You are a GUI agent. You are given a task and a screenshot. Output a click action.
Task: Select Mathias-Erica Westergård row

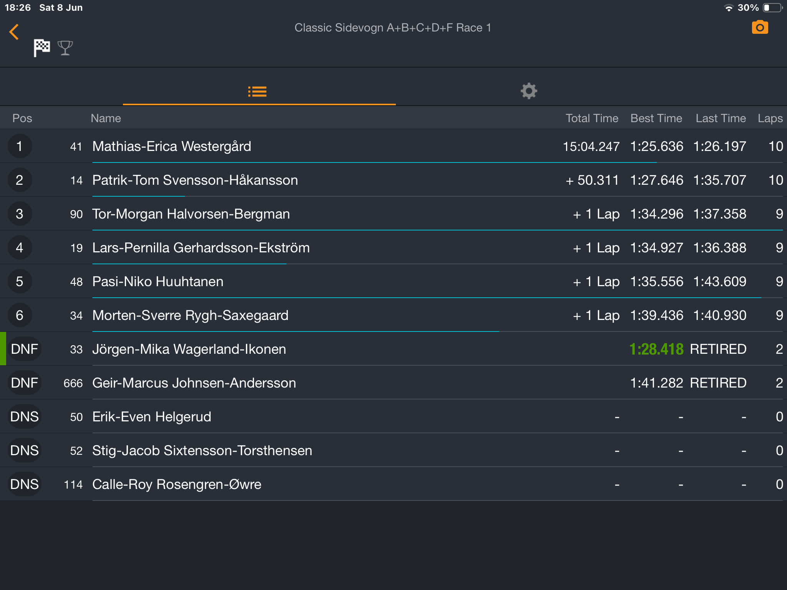point(393,146)
